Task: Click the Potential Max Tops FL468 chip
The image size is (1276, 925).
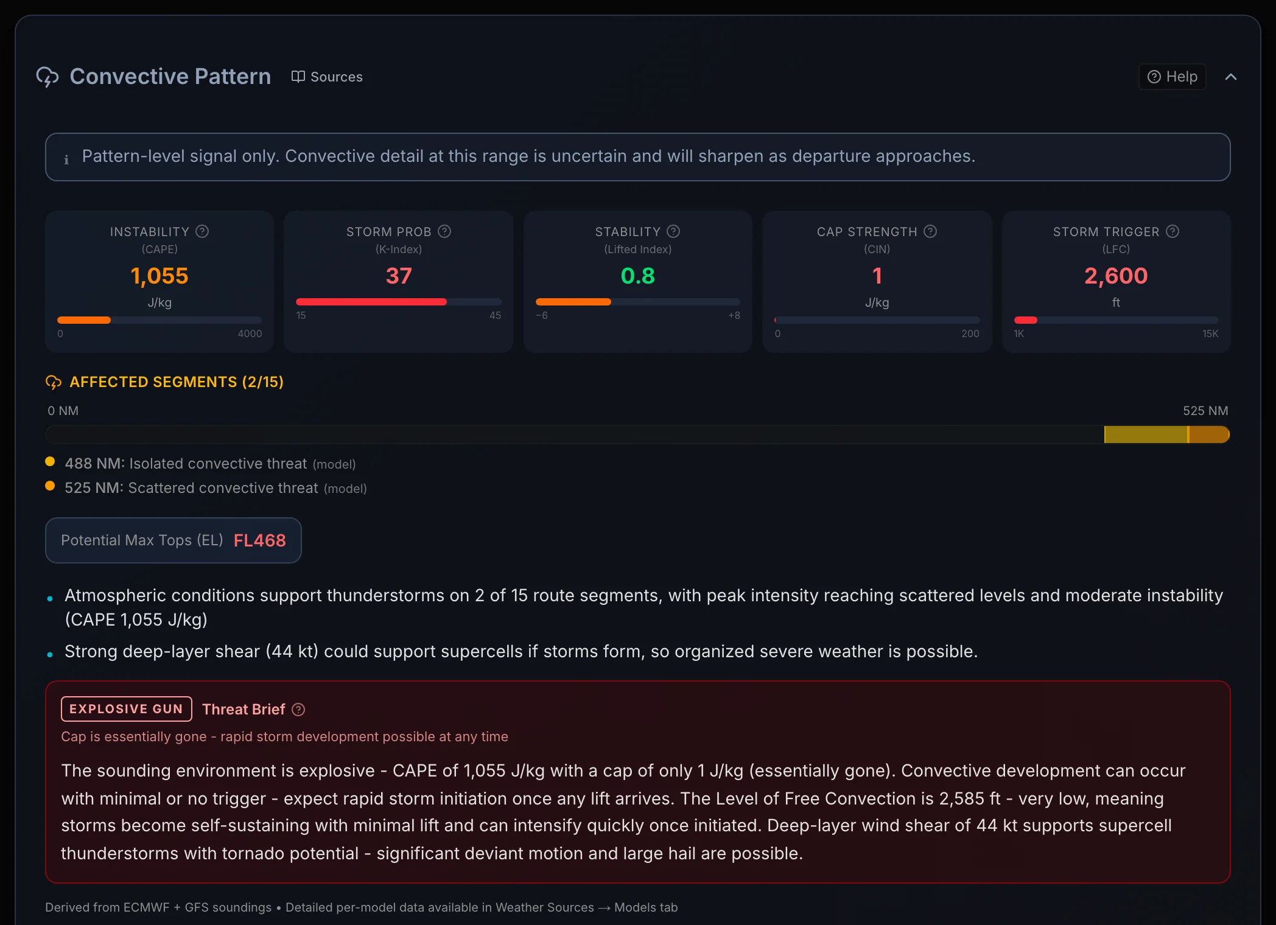Action: pyautogui.click(x=174, y=540)
